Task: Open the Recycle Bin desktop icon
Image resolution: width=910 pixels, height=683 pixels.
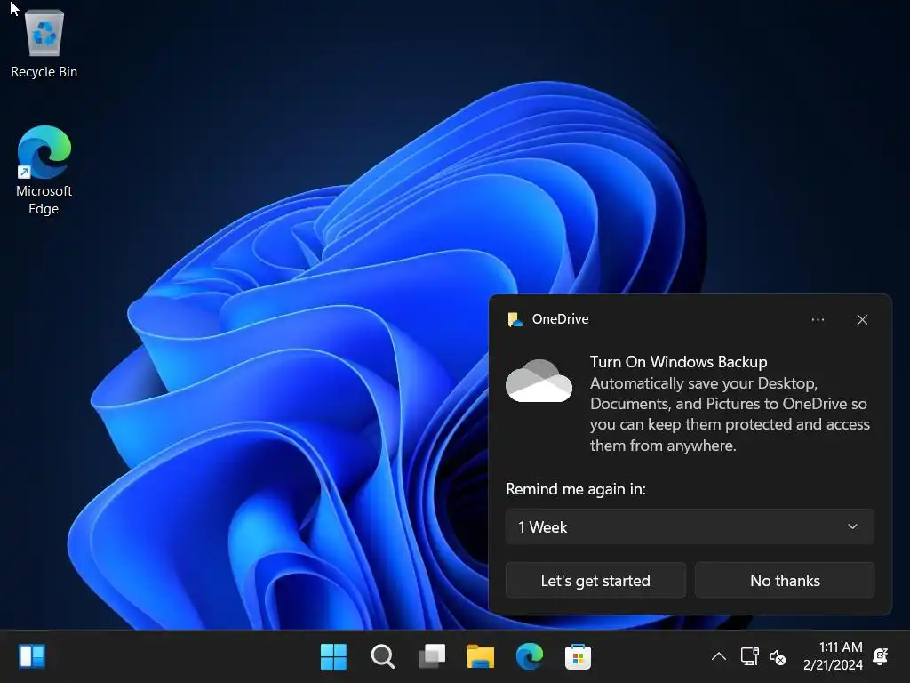Action: tap(44, 44)
